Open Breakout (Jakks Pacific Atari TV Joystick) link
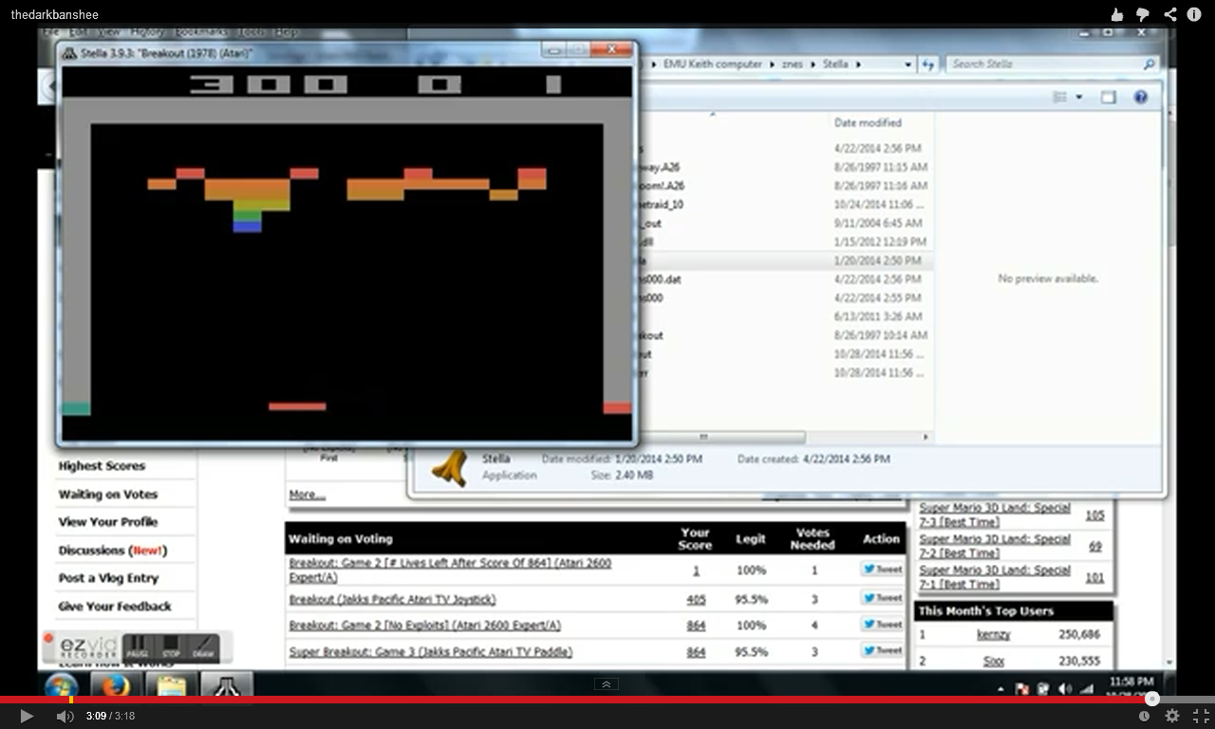The height and width of the screenshot is (729, 1215). tap(392, 600)
